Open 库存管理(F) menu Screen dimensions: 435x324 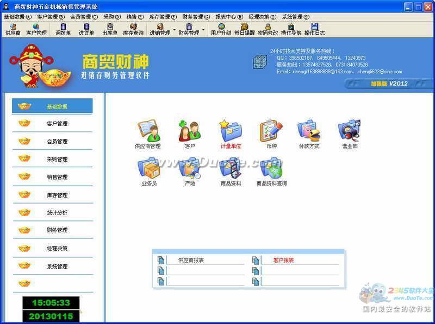[163, 17]
